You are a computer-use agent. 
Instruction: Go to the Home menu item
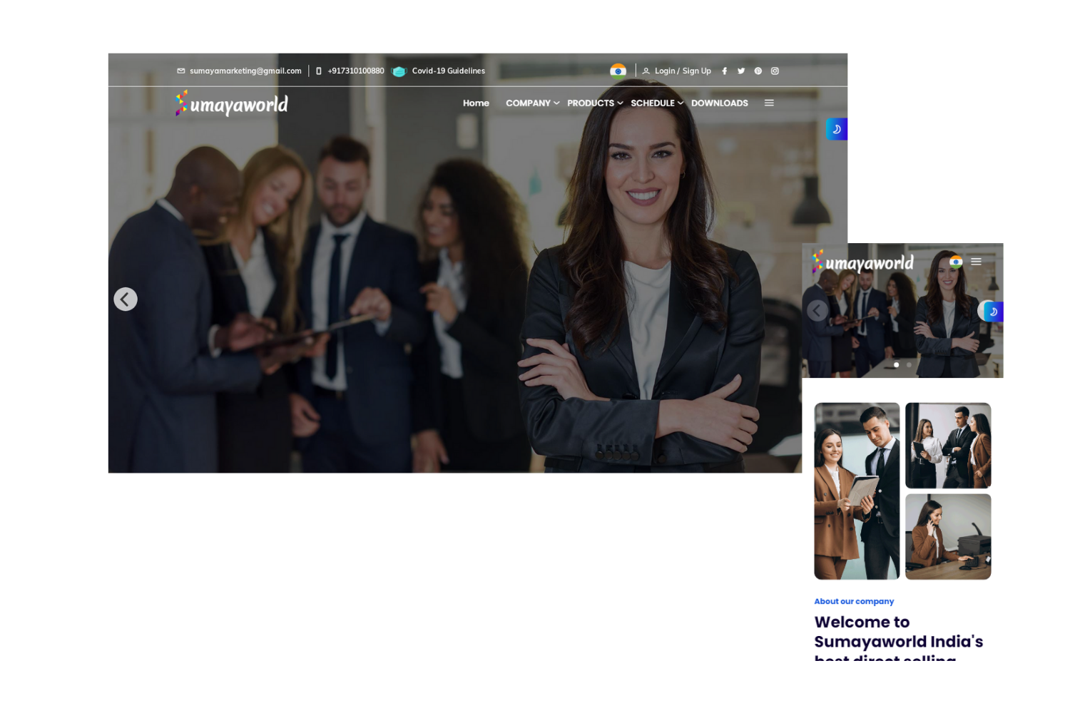(x=476, y=103)
